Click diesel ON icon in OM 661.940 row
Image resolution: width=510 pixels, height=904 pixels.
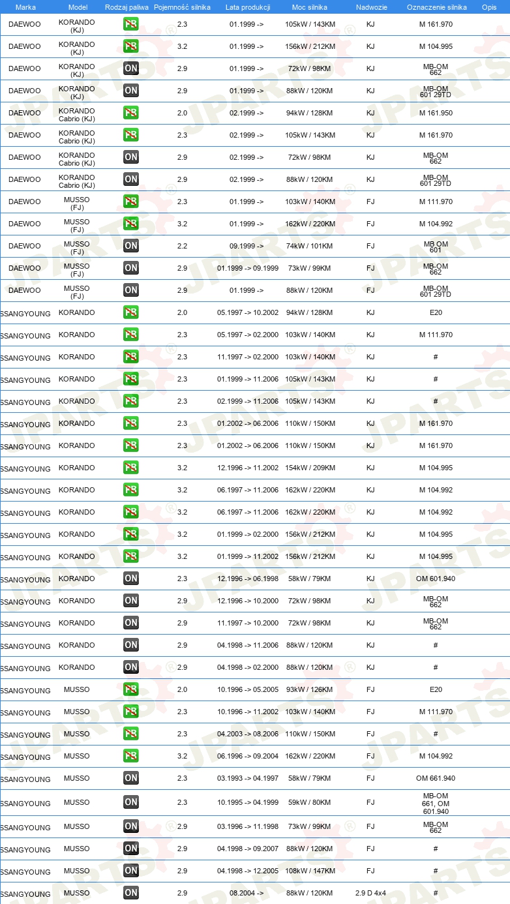click(x=131, y=778)
